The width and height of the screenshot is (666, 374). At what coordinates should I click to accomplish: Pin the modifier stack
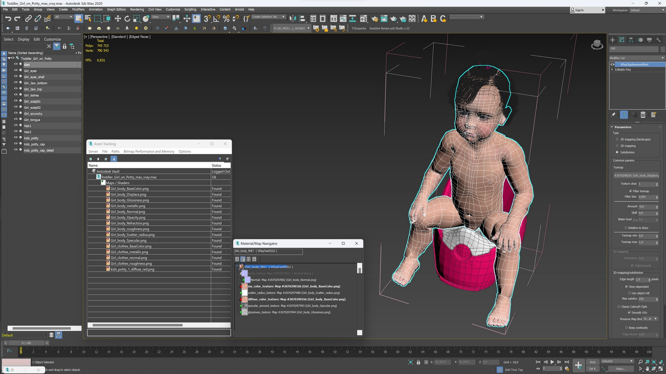point(613,115)
